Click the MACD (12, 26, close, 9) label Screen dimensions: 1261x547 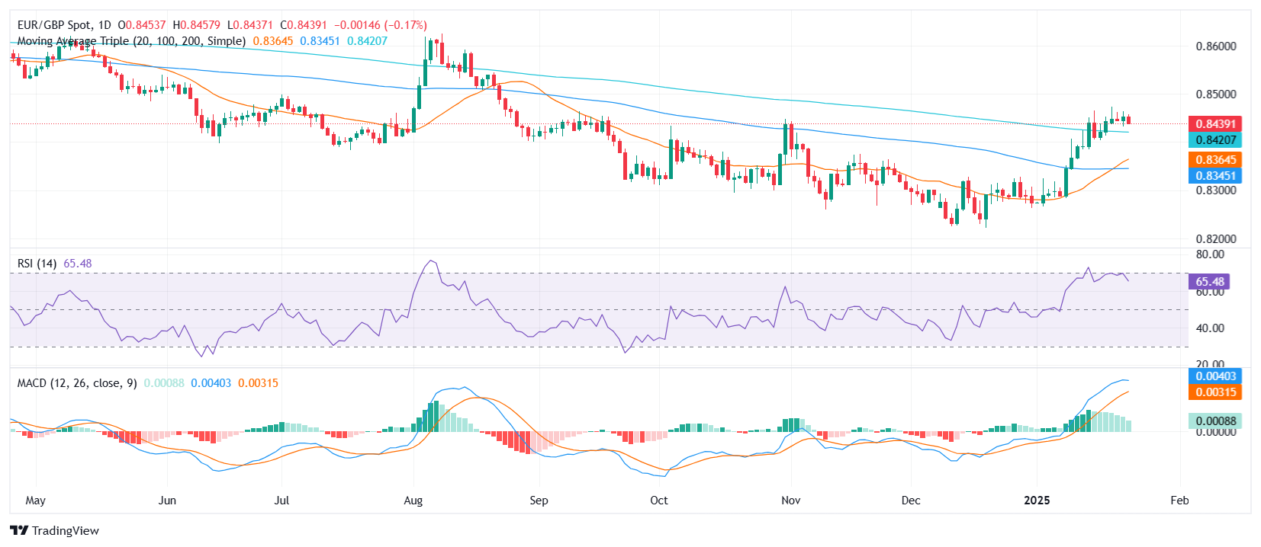[77, 383]
